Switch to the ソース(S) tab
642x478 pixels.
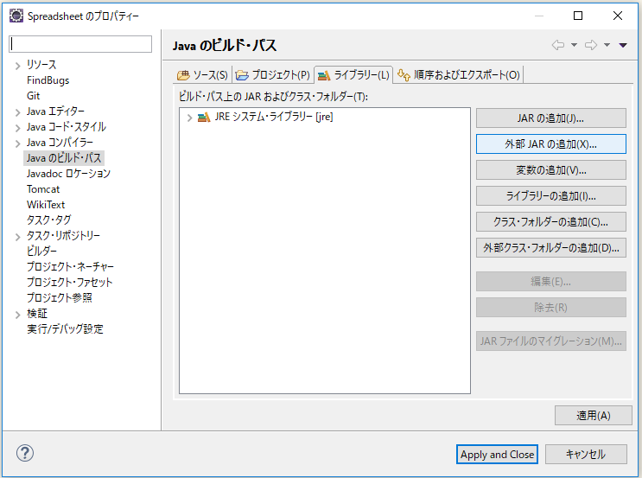[x=202, y=75]
